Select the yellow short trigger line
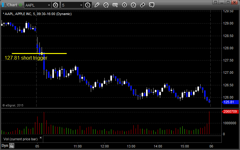The height and width of the screenshot is (150, 240). [x=39, y=53]
